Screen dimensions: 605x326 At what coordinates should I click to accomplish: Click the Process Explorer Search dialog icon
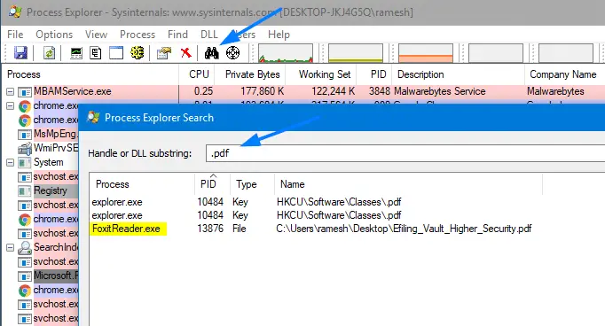click(93, 117)
